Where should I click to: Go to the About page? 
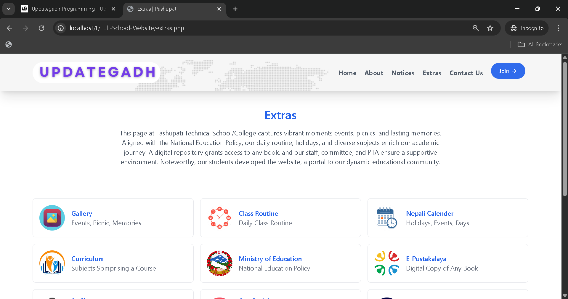click(x=373, y=73)
